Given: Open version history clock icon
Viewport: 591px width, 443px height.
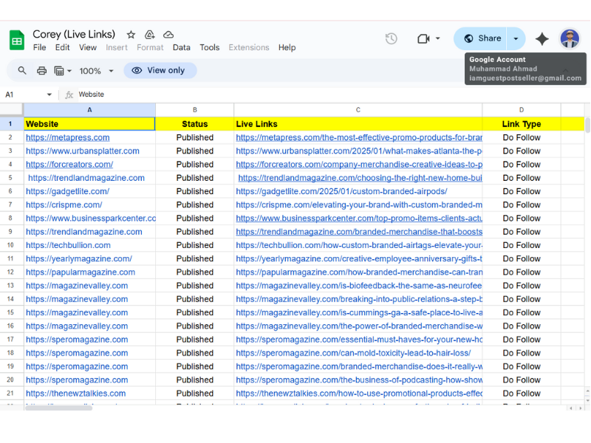Looking at the screenshot, I should 392,38.
